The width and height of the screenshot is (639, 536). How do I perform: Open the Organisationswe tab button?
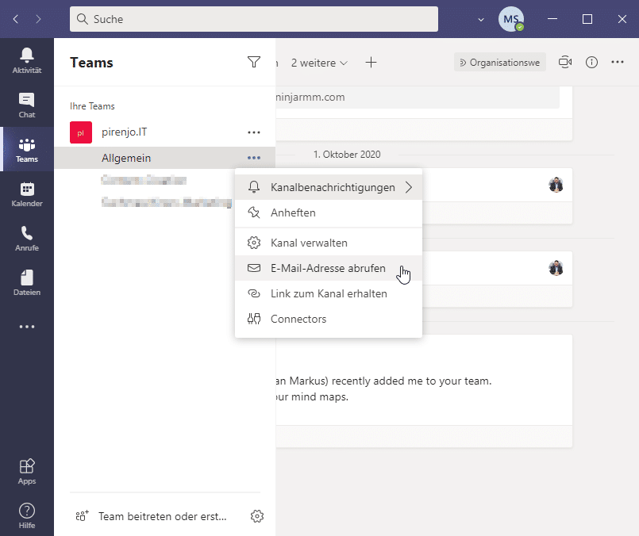tap(499, 62)
